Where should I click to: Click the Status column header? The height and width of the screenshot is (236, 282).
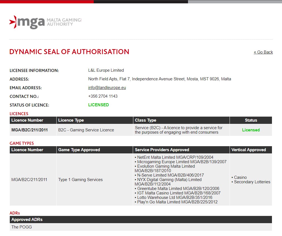(x=251, y=120)
